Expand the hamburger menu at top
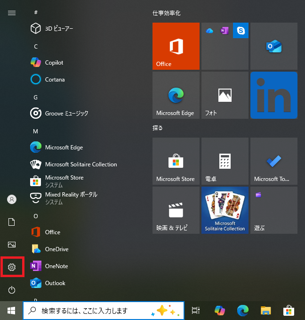 pyautogui.click(x=12, y=13)
